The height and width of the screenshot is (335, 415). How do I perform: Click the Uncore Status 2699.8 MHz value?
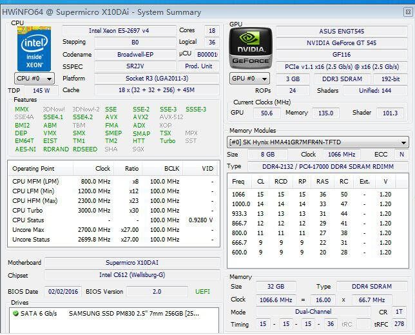(94, 240)
